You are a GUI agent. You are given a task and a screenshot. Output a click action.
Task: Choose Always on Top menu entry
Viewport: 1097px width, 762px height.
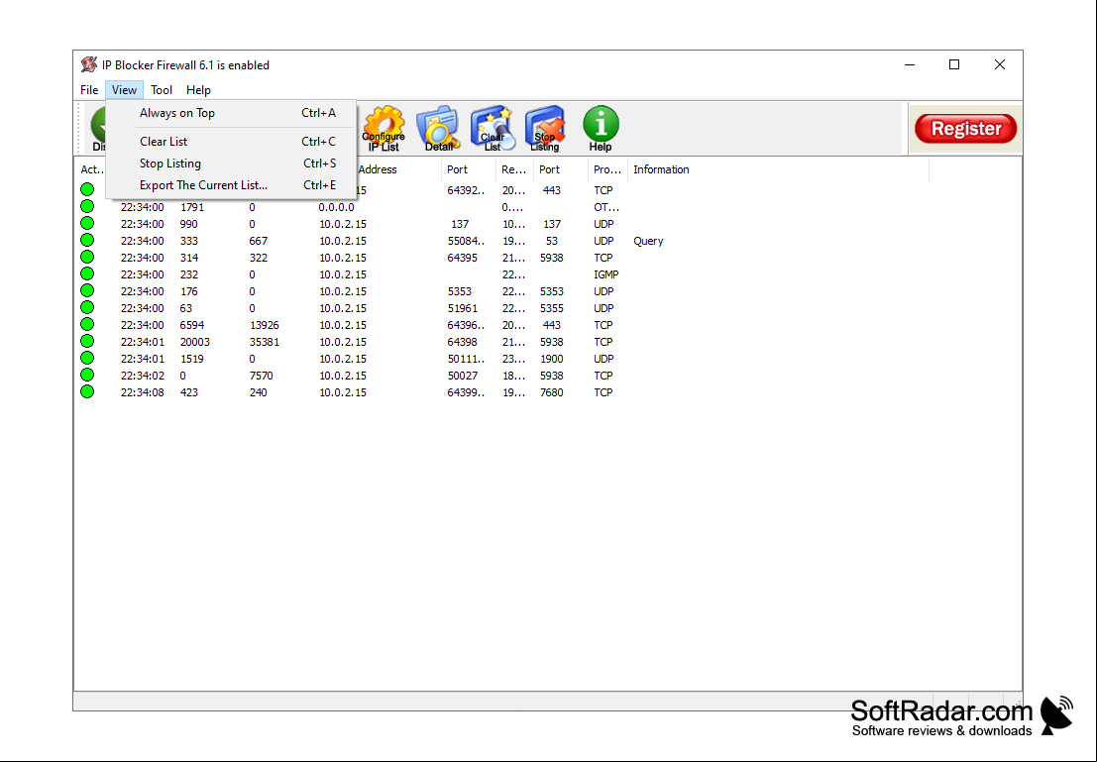232,113
